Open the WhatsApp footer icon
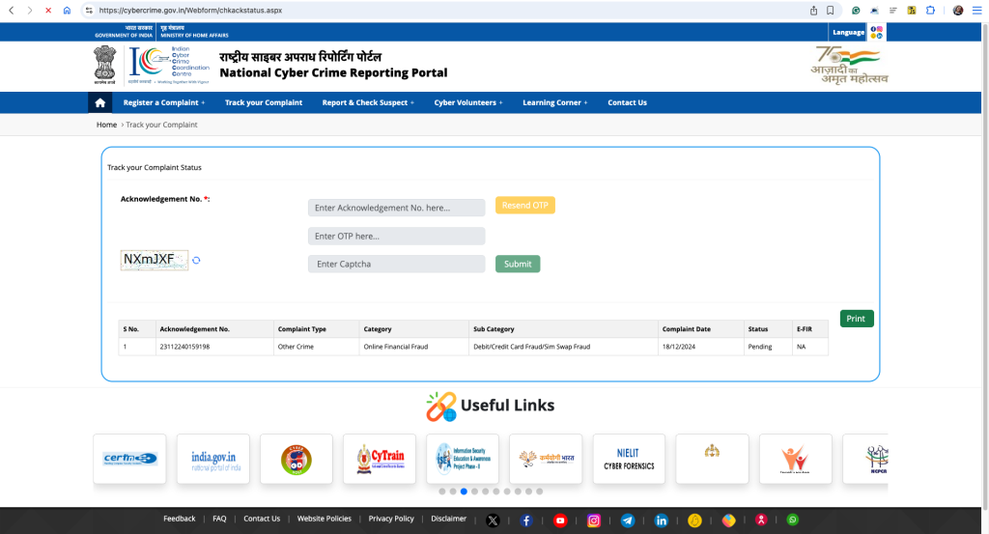Viewport: 989px width, 534px height. (x=793, y=520)
